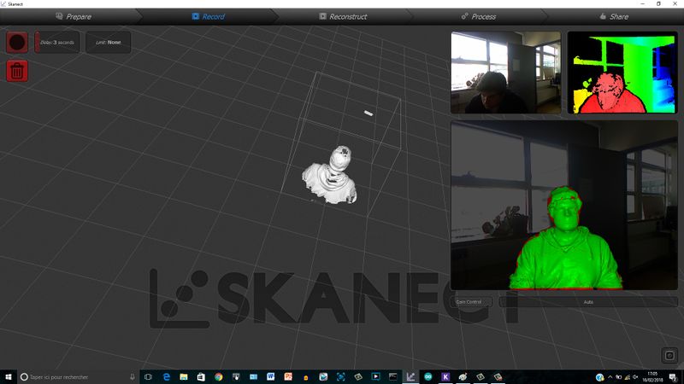Open the Limit None setting
Screen dimensions: 684x384
pyautogui.click(x=108, y=42)
